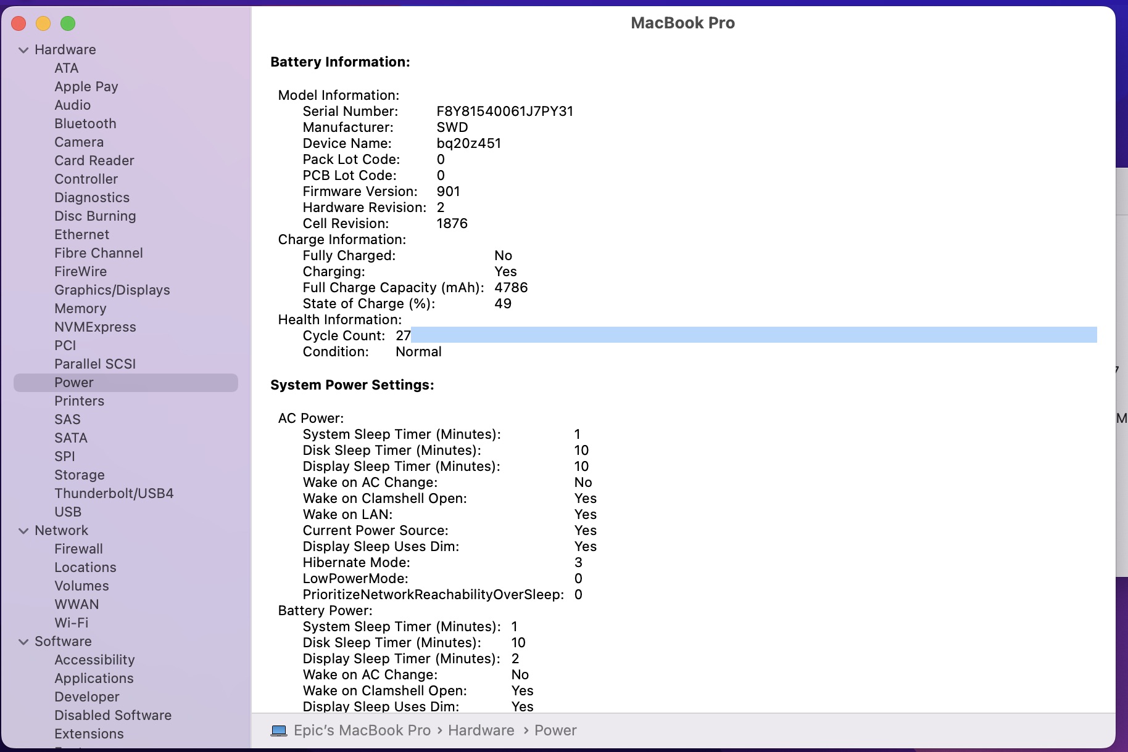Viewport: 1128px width, 752px height.
Task: Collapse the Software section chevron
Action: point(23,642)
